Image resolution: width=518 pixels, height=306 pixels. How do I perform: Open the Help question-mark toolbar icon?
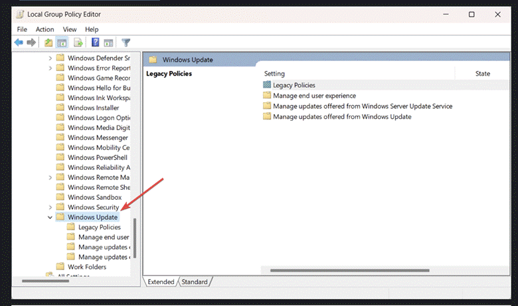click(95, 42)
